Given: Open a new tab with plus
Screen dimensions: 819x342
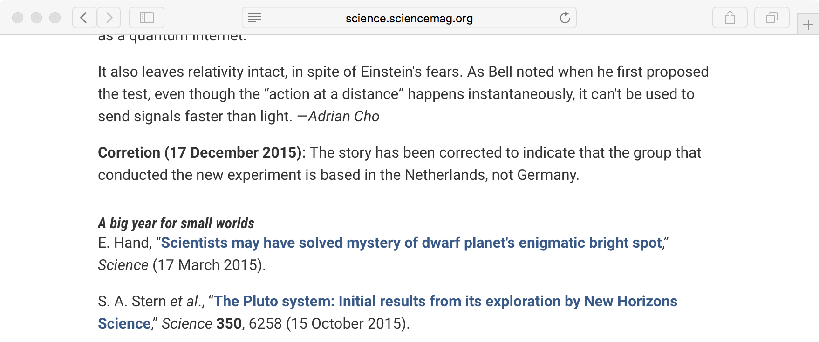Looking at the screenshot, I should point(808,25).
